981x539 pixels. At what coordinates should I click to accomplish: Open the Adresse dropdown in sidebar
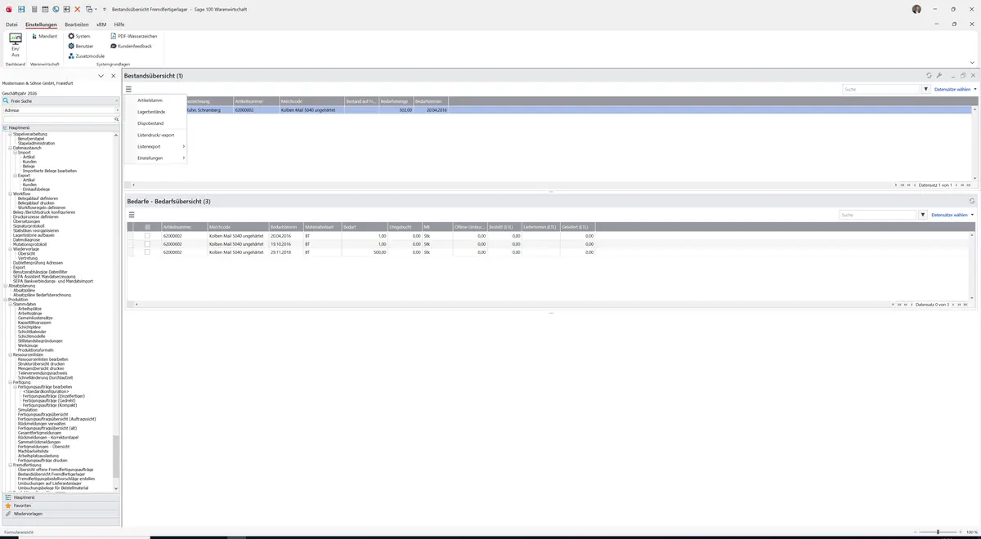[61, 110]
